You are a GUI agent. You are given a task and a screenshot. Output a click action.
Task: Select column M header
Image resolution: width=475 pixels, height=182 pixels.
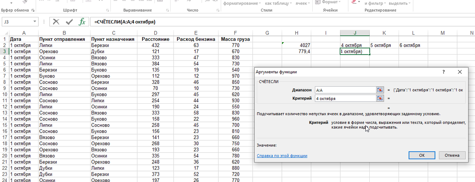(x=442, y=32)
